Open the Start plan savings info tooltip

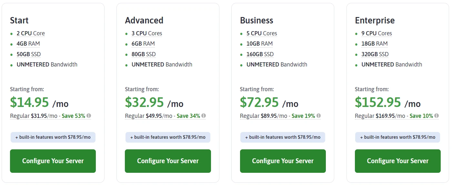pos(89,115)
